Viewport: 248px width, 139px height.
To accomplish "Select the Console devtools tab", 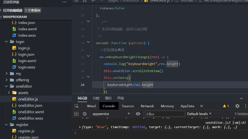I will point(109,106).
